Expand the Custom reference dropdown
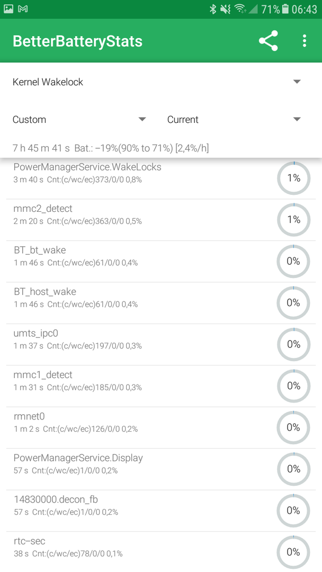The image size is (322, 572). 79,119
